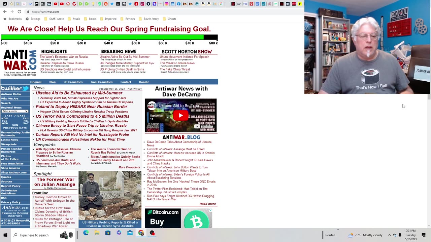This screenshot has width=431, height=242.
Task: Click the Twitter logo in sidebar
Action: 15,88
